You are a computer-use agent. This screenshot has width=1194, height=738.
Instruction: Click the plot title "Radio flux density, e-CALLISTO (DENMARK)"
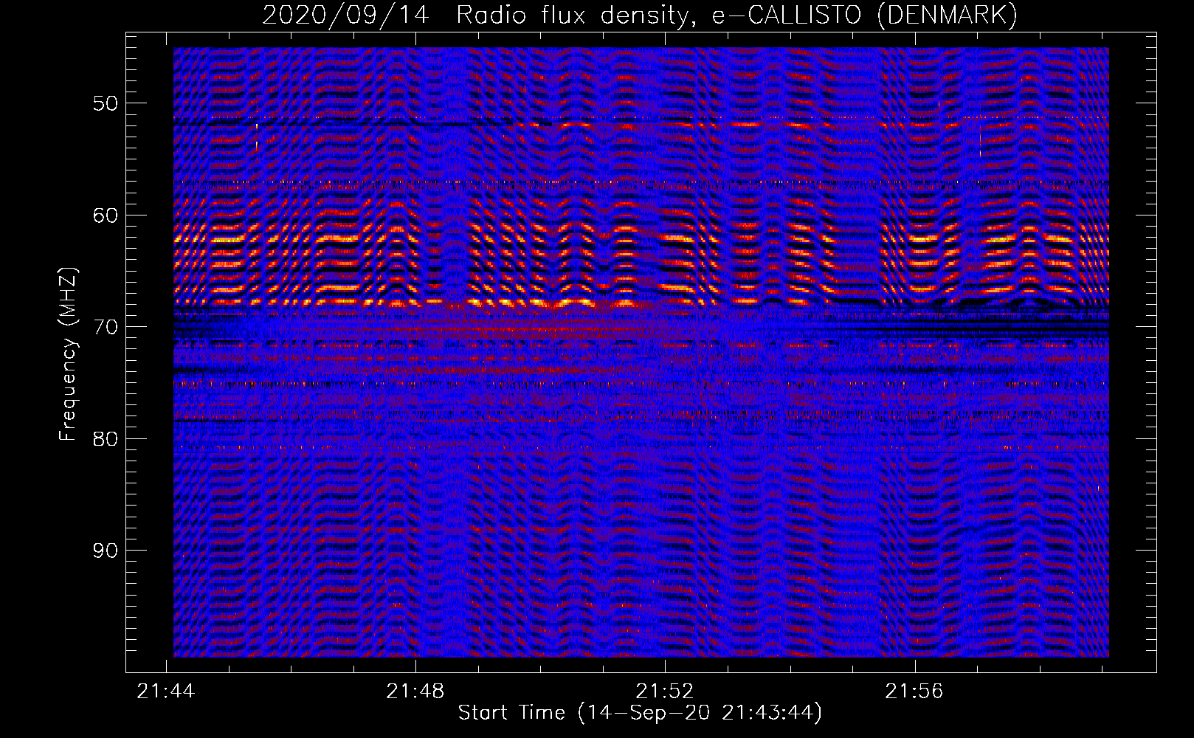pos(737,15)
